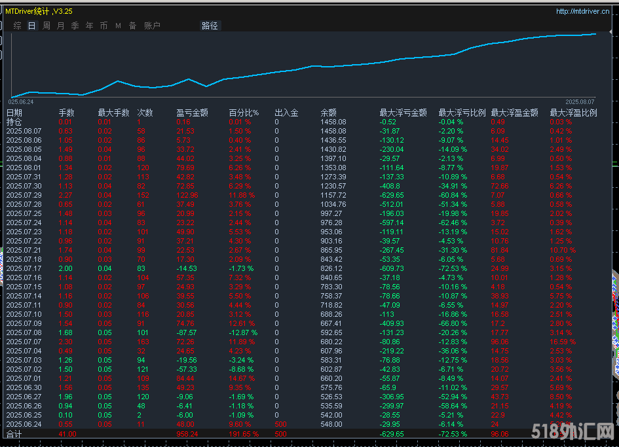
Task: Open the 备 tab
Action: 133,26
